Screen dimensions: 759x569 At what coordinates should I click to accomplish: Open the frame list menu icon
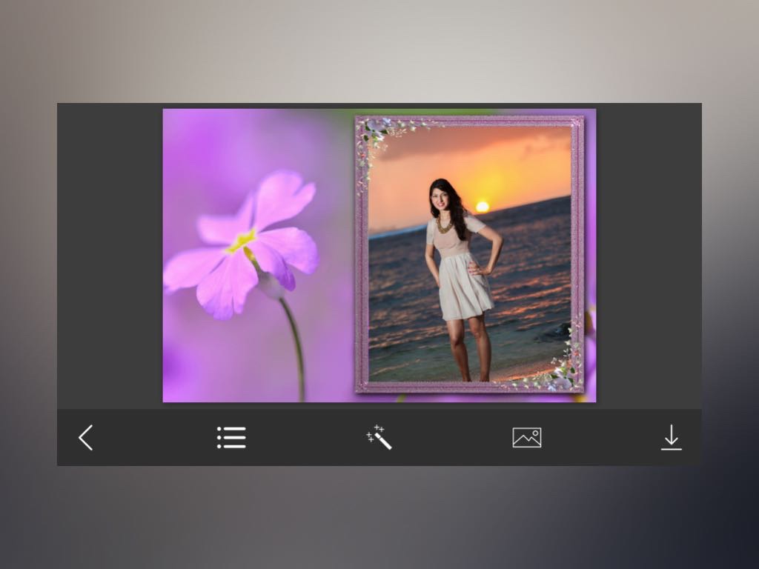[x=231, y=438]
